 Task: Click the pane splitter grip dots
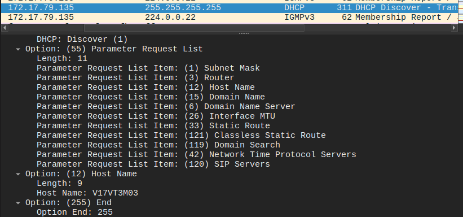(x=244, y=33)
